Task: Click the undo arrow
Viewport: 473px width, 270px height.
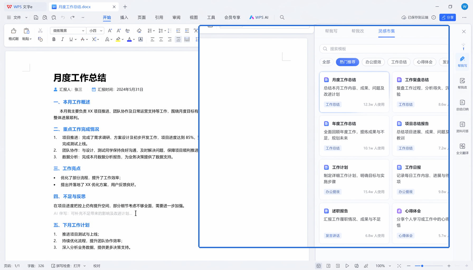Action: (x=63, y=17)
